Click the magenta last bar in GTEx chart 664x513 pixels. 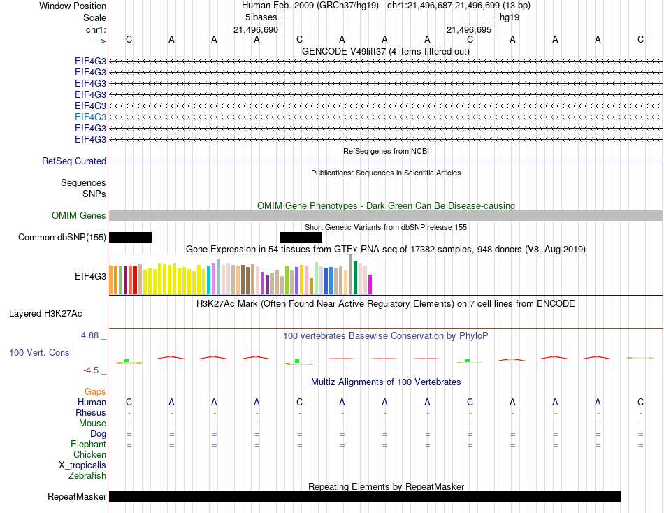point(370,284)
